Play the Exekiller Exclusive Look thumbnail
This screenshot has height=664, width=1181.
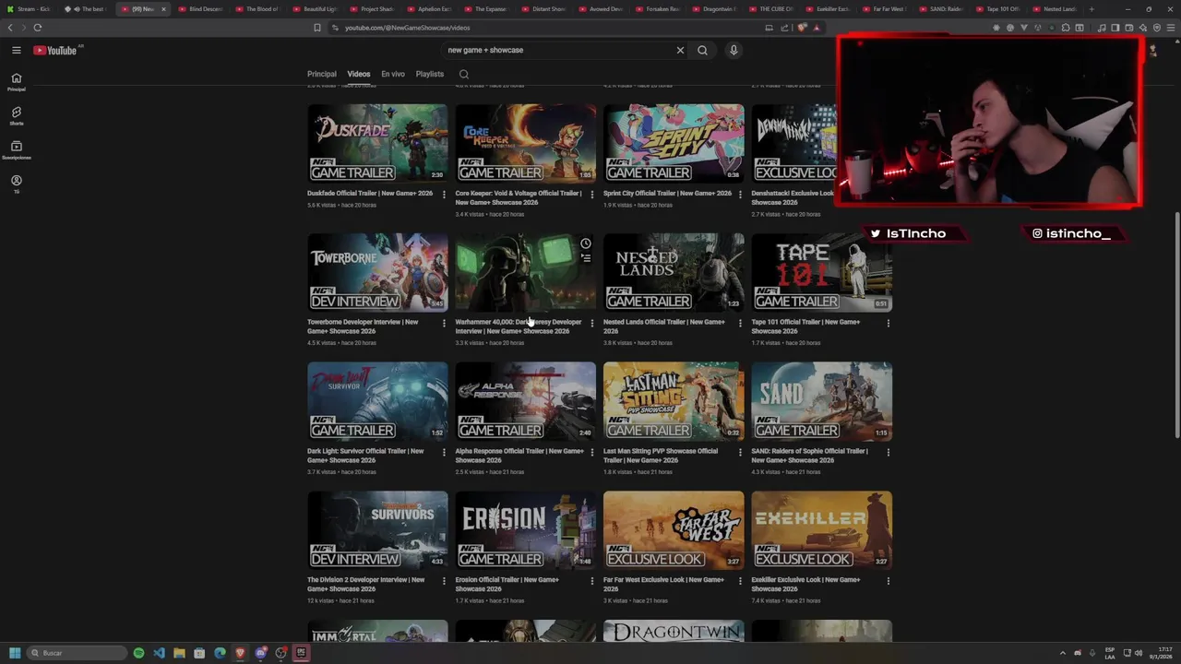coord(821,530)
